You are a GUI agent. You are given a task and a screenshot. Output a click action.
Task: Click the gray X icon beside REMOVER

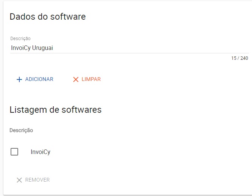pyautogui.click(x=19, y=180)
